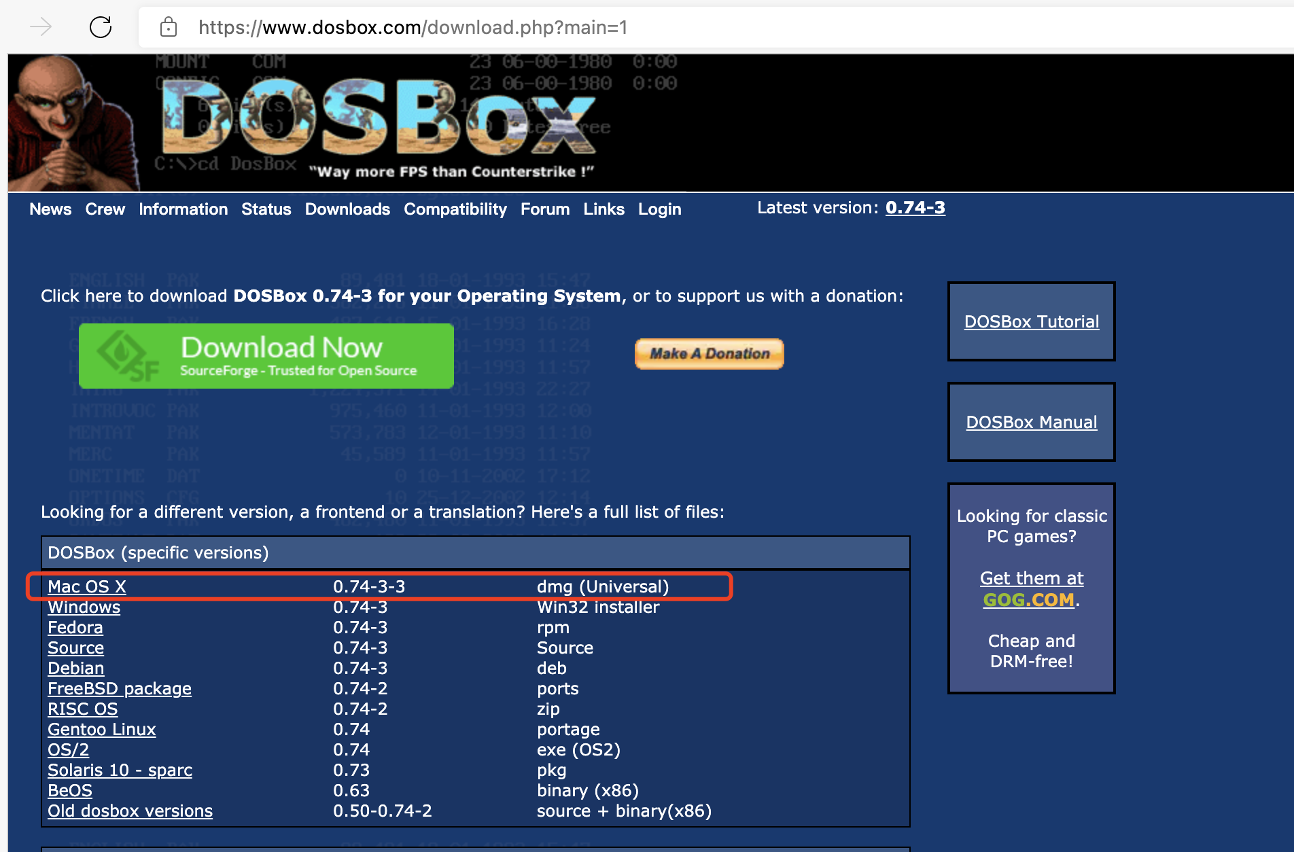Download the Windows Win32 installer
The width and height of the screenshot is (1294, 852).
(x=84, y=607)
